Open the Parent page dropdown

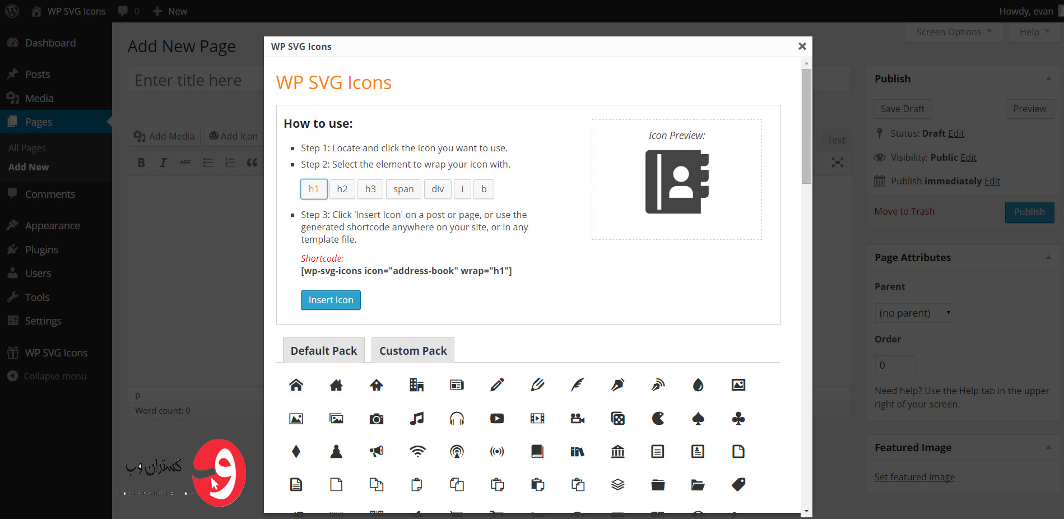[914, 313]
